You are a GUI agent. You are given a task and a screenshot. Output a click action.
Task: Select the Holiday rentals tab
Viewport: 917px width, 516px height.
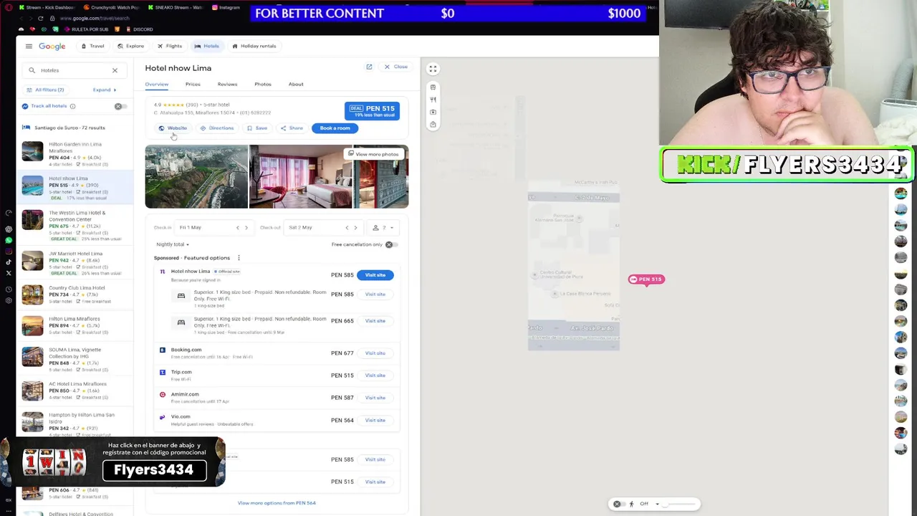click(254, 46)
